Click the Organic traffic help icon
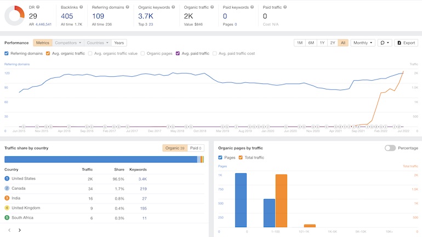 click(212, 7)
